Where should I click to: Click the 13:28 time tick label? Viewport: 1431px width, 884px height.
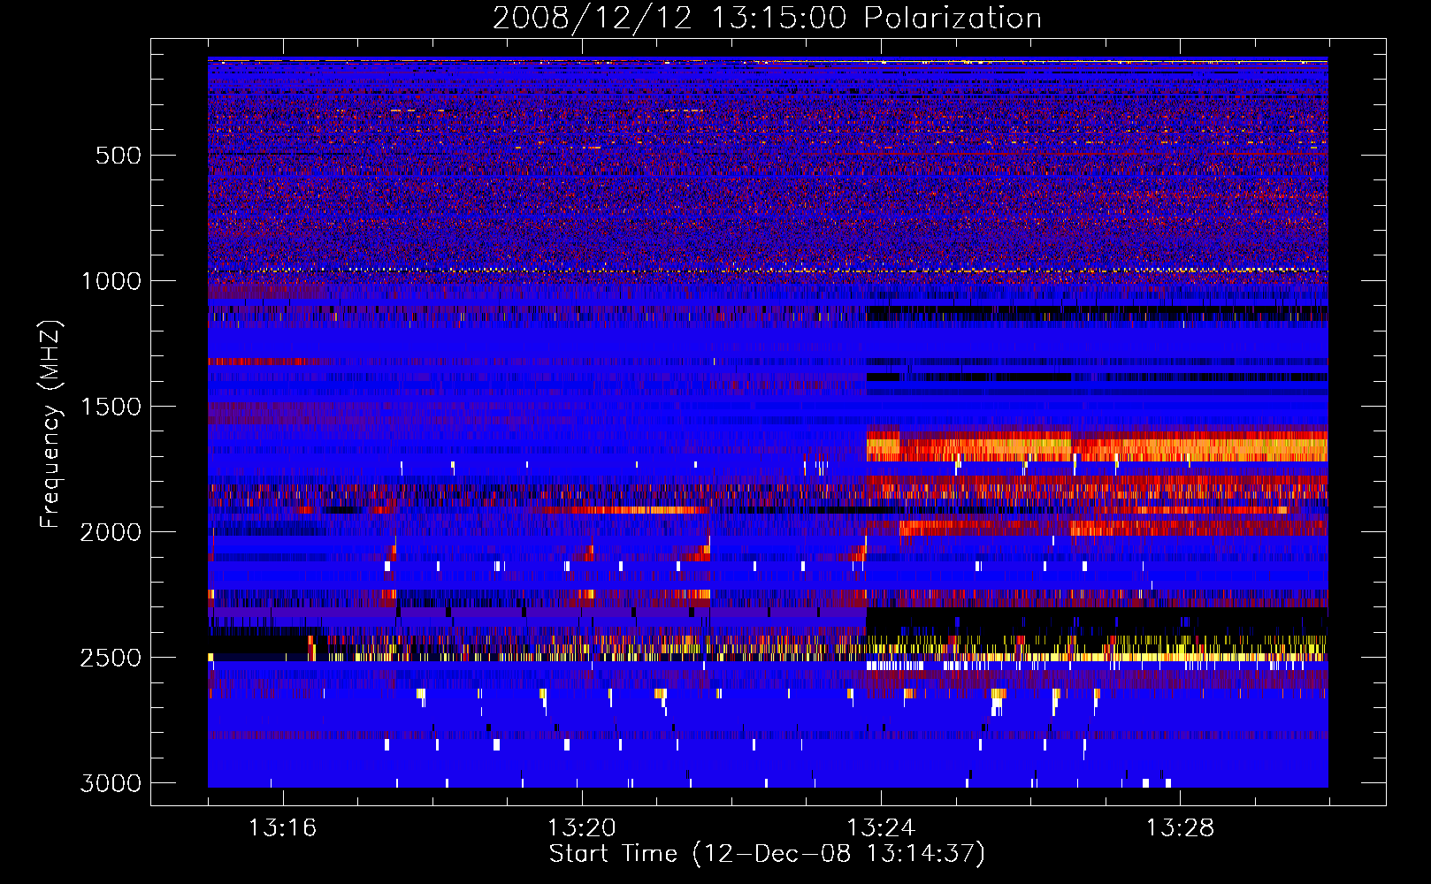click(x=1181, y=828)
